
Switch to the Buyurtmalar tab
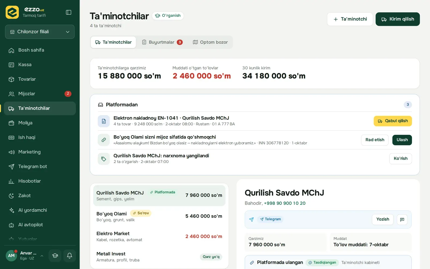coord(162,42)
